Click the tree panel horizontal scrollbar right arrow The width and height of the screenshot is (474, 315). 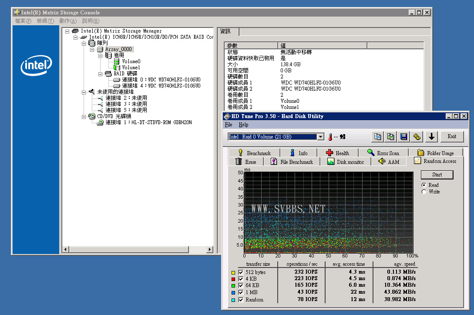coord(209,250)
